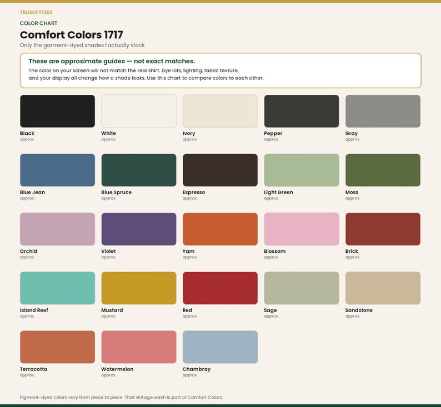Click the Comfort Colors 1717 title

click(72, 35)
